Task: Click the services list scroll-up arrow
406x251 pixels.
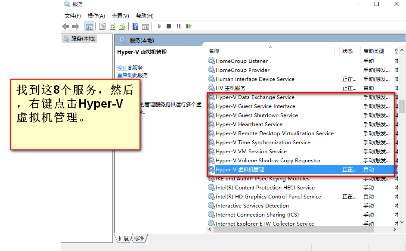Action: click(x=402, y=50)
